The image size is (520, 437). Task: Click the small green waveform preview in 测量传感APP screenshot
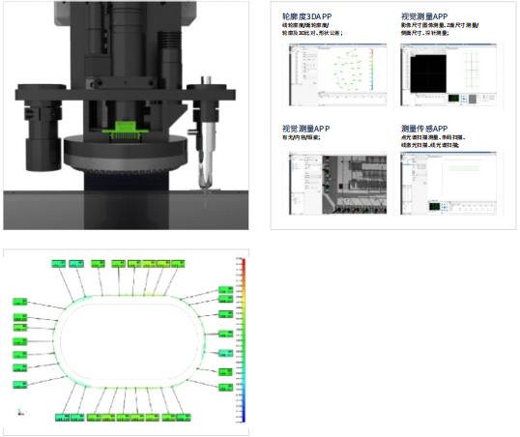434,207
